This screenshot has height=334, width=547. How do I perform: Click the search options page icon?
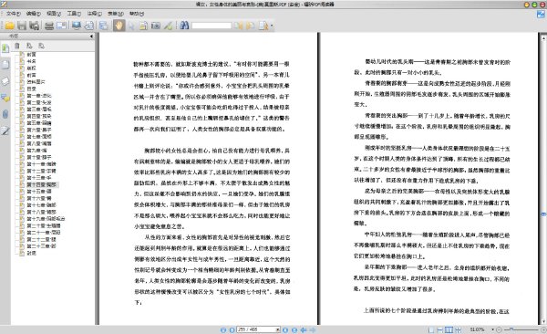point(263,26)
